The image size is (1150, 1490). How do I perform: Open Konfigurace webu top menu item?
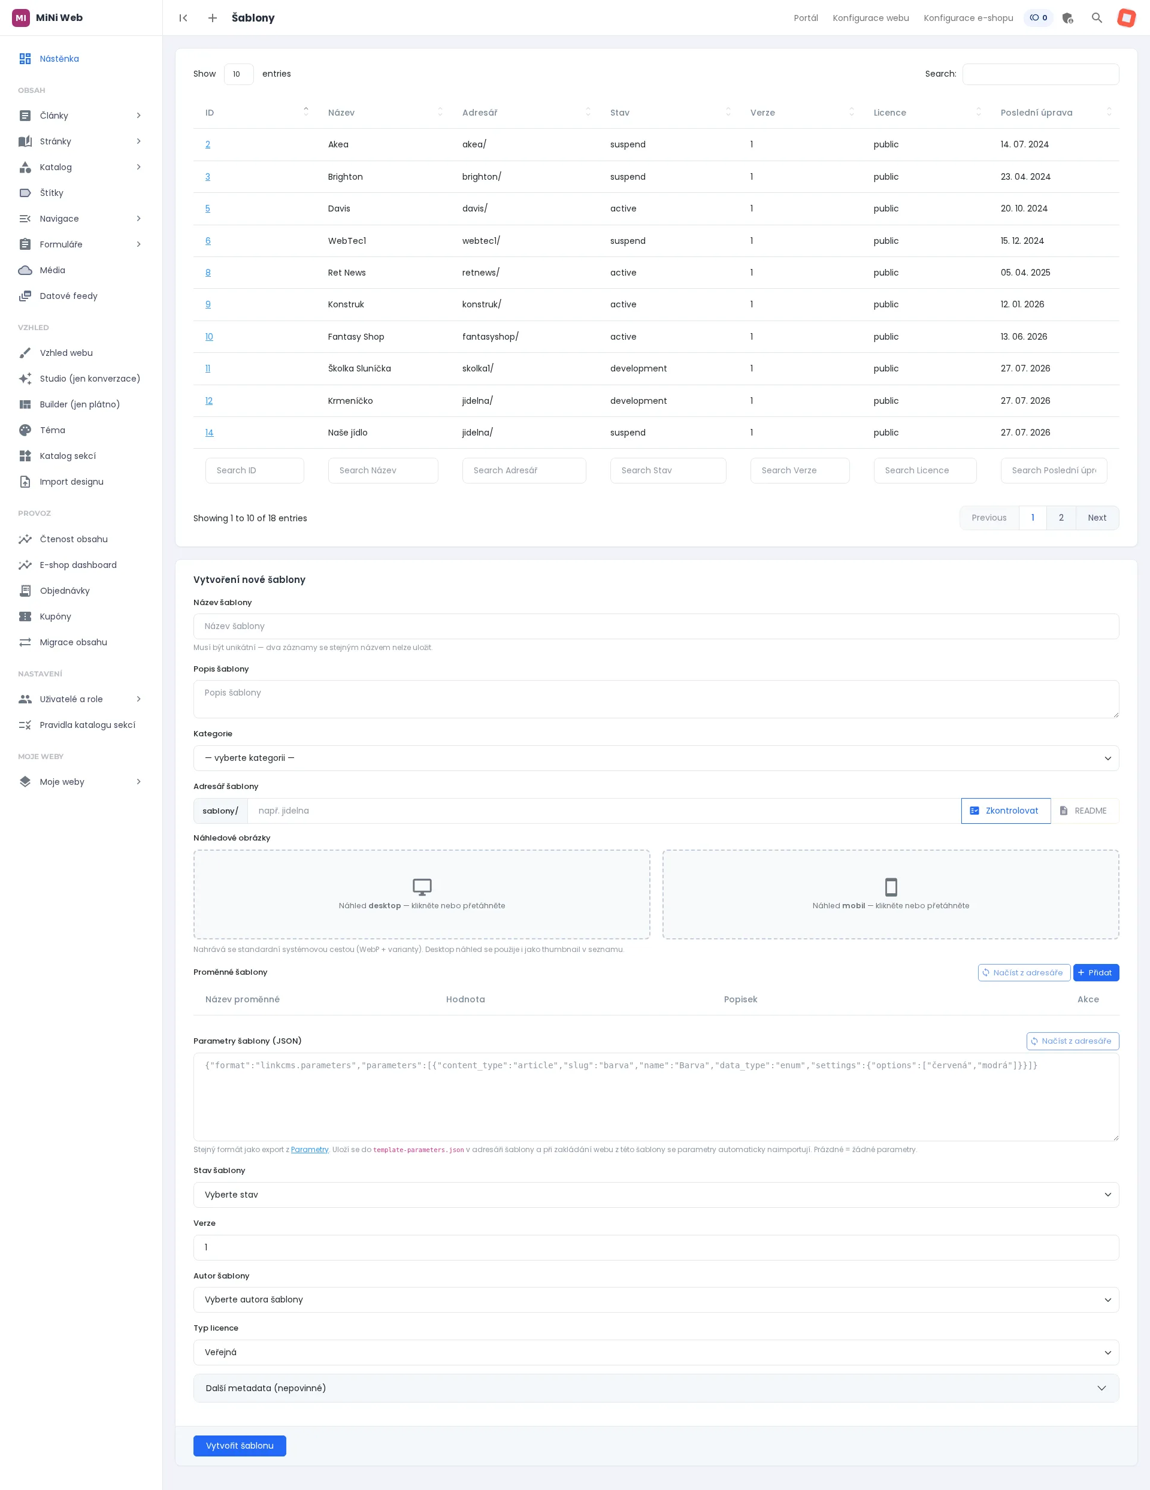click(870, 18)
